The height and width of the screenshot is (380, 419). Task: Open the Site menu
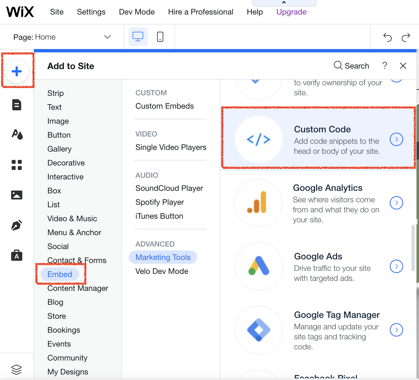click(x=57, y=12)
